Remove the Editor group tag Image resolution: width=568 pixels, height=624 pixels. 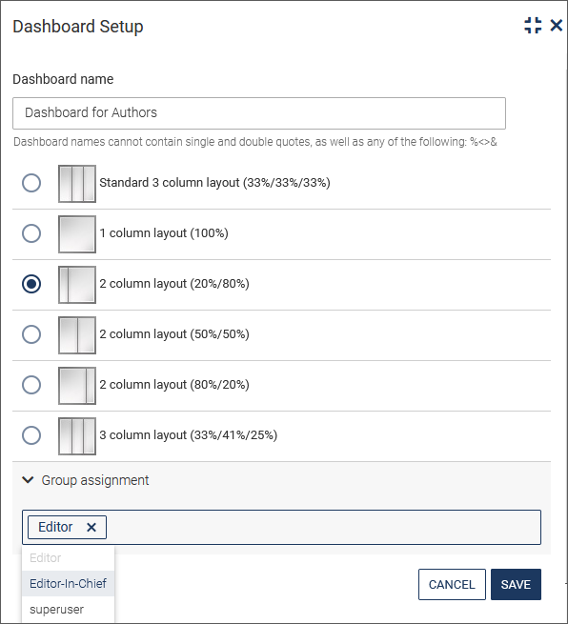[91, 527]
